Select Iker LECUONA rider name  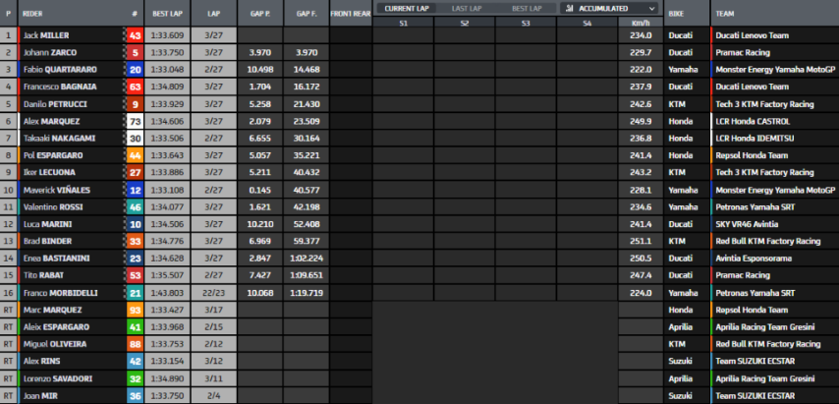[49, 172]
